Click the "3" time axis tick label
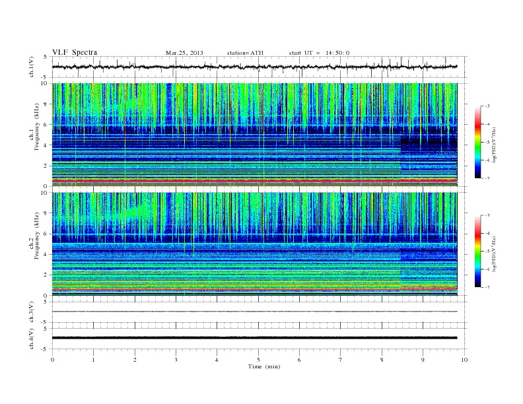Screen dimensions: 523x404 (x=176, y=360)
